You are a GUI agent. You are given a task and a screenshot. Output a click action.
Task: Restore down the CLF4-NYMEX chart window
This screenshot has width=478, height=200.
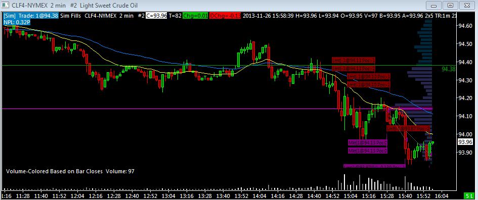[450, 5]
